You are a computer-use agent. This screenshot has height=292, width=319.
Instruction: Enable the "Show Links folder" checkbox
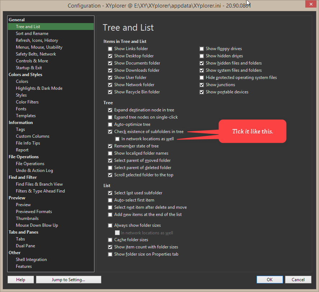pyautogui.click(x=110, y=48)
